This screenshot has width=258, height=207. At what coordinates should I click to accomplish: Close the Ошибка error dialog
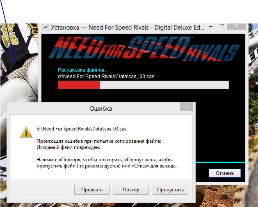[x=187, y=107]
